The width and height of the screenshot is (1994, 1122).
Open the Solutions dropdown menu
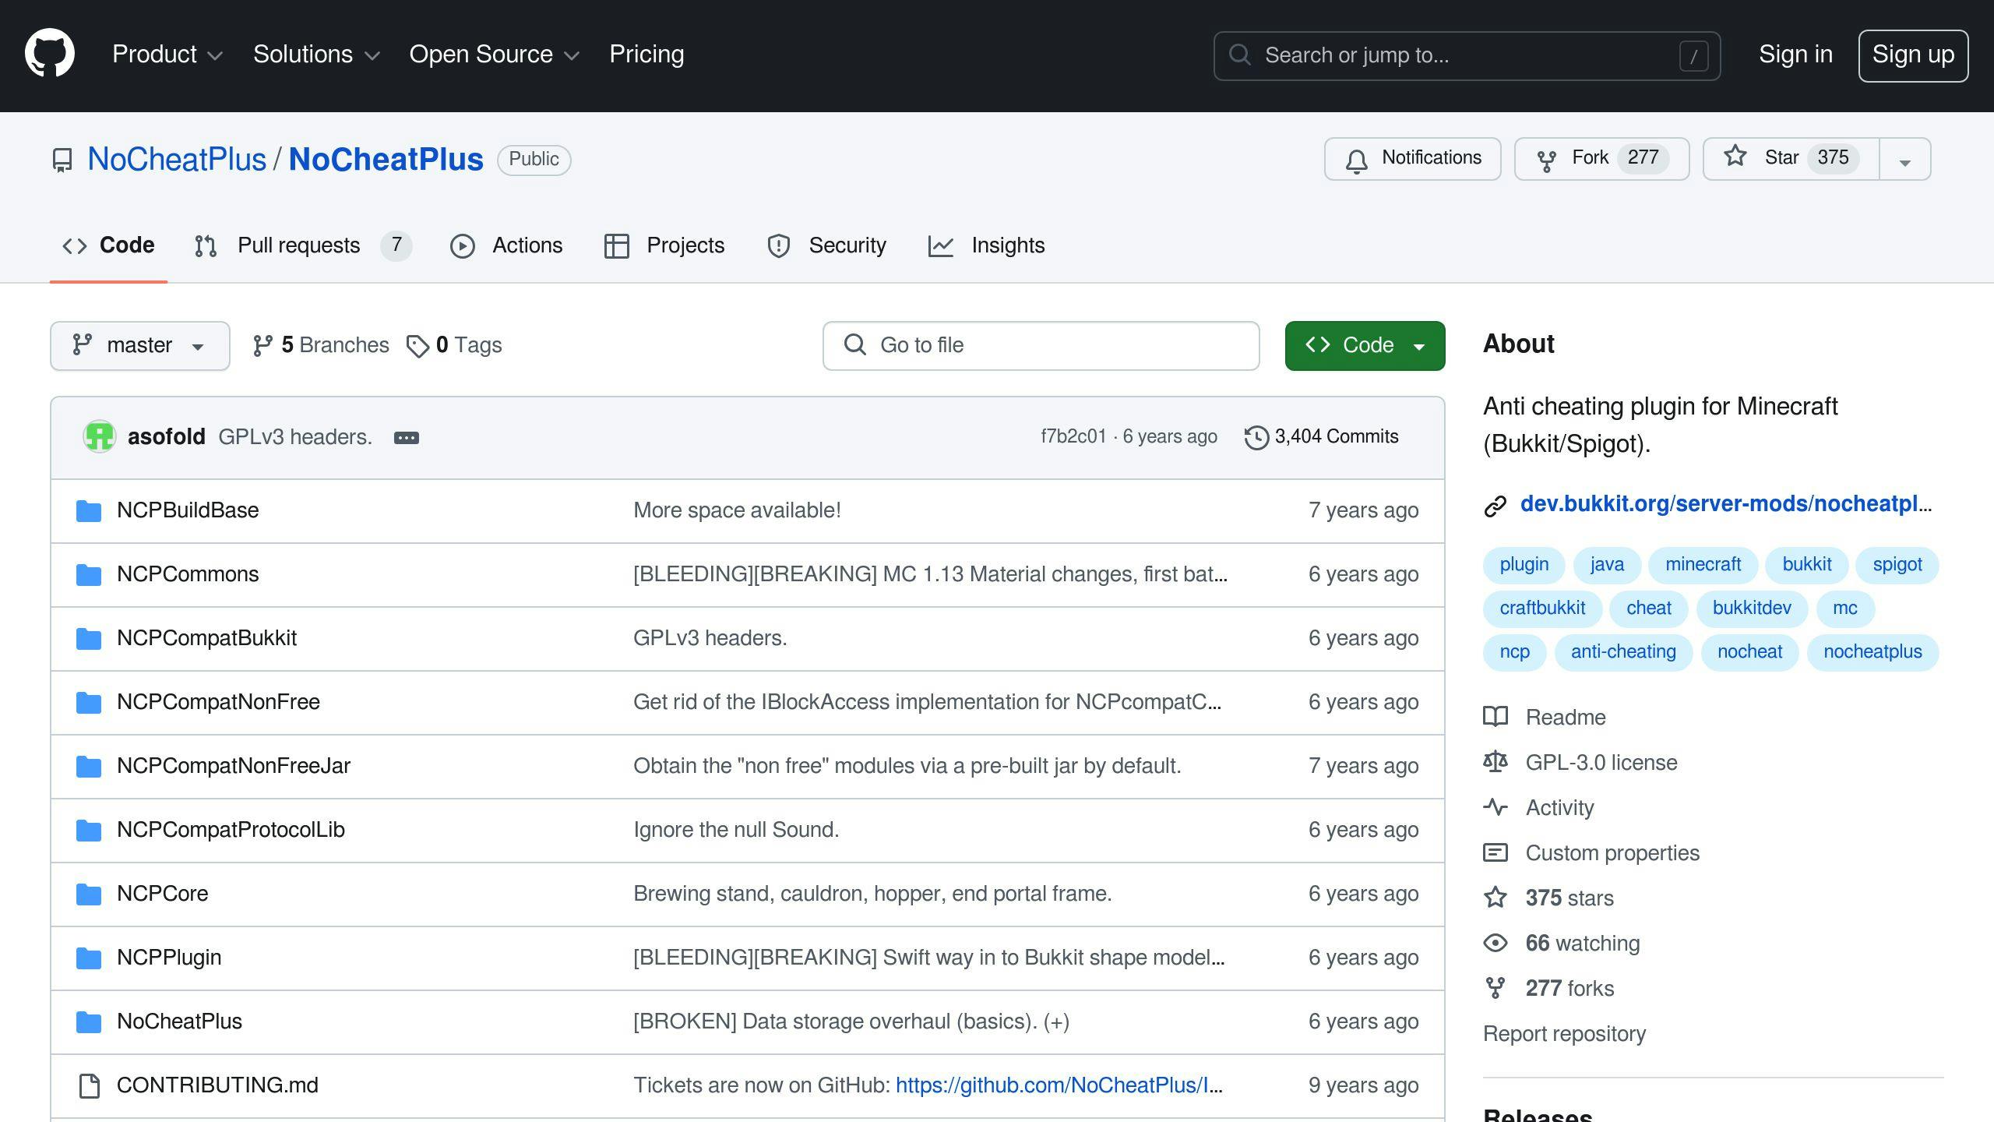point(316,55)
